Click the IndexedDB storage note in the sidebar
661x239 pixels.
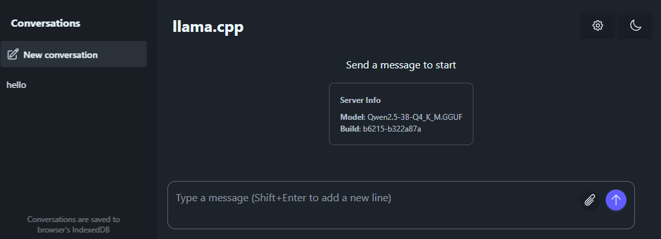coord(74,225)
